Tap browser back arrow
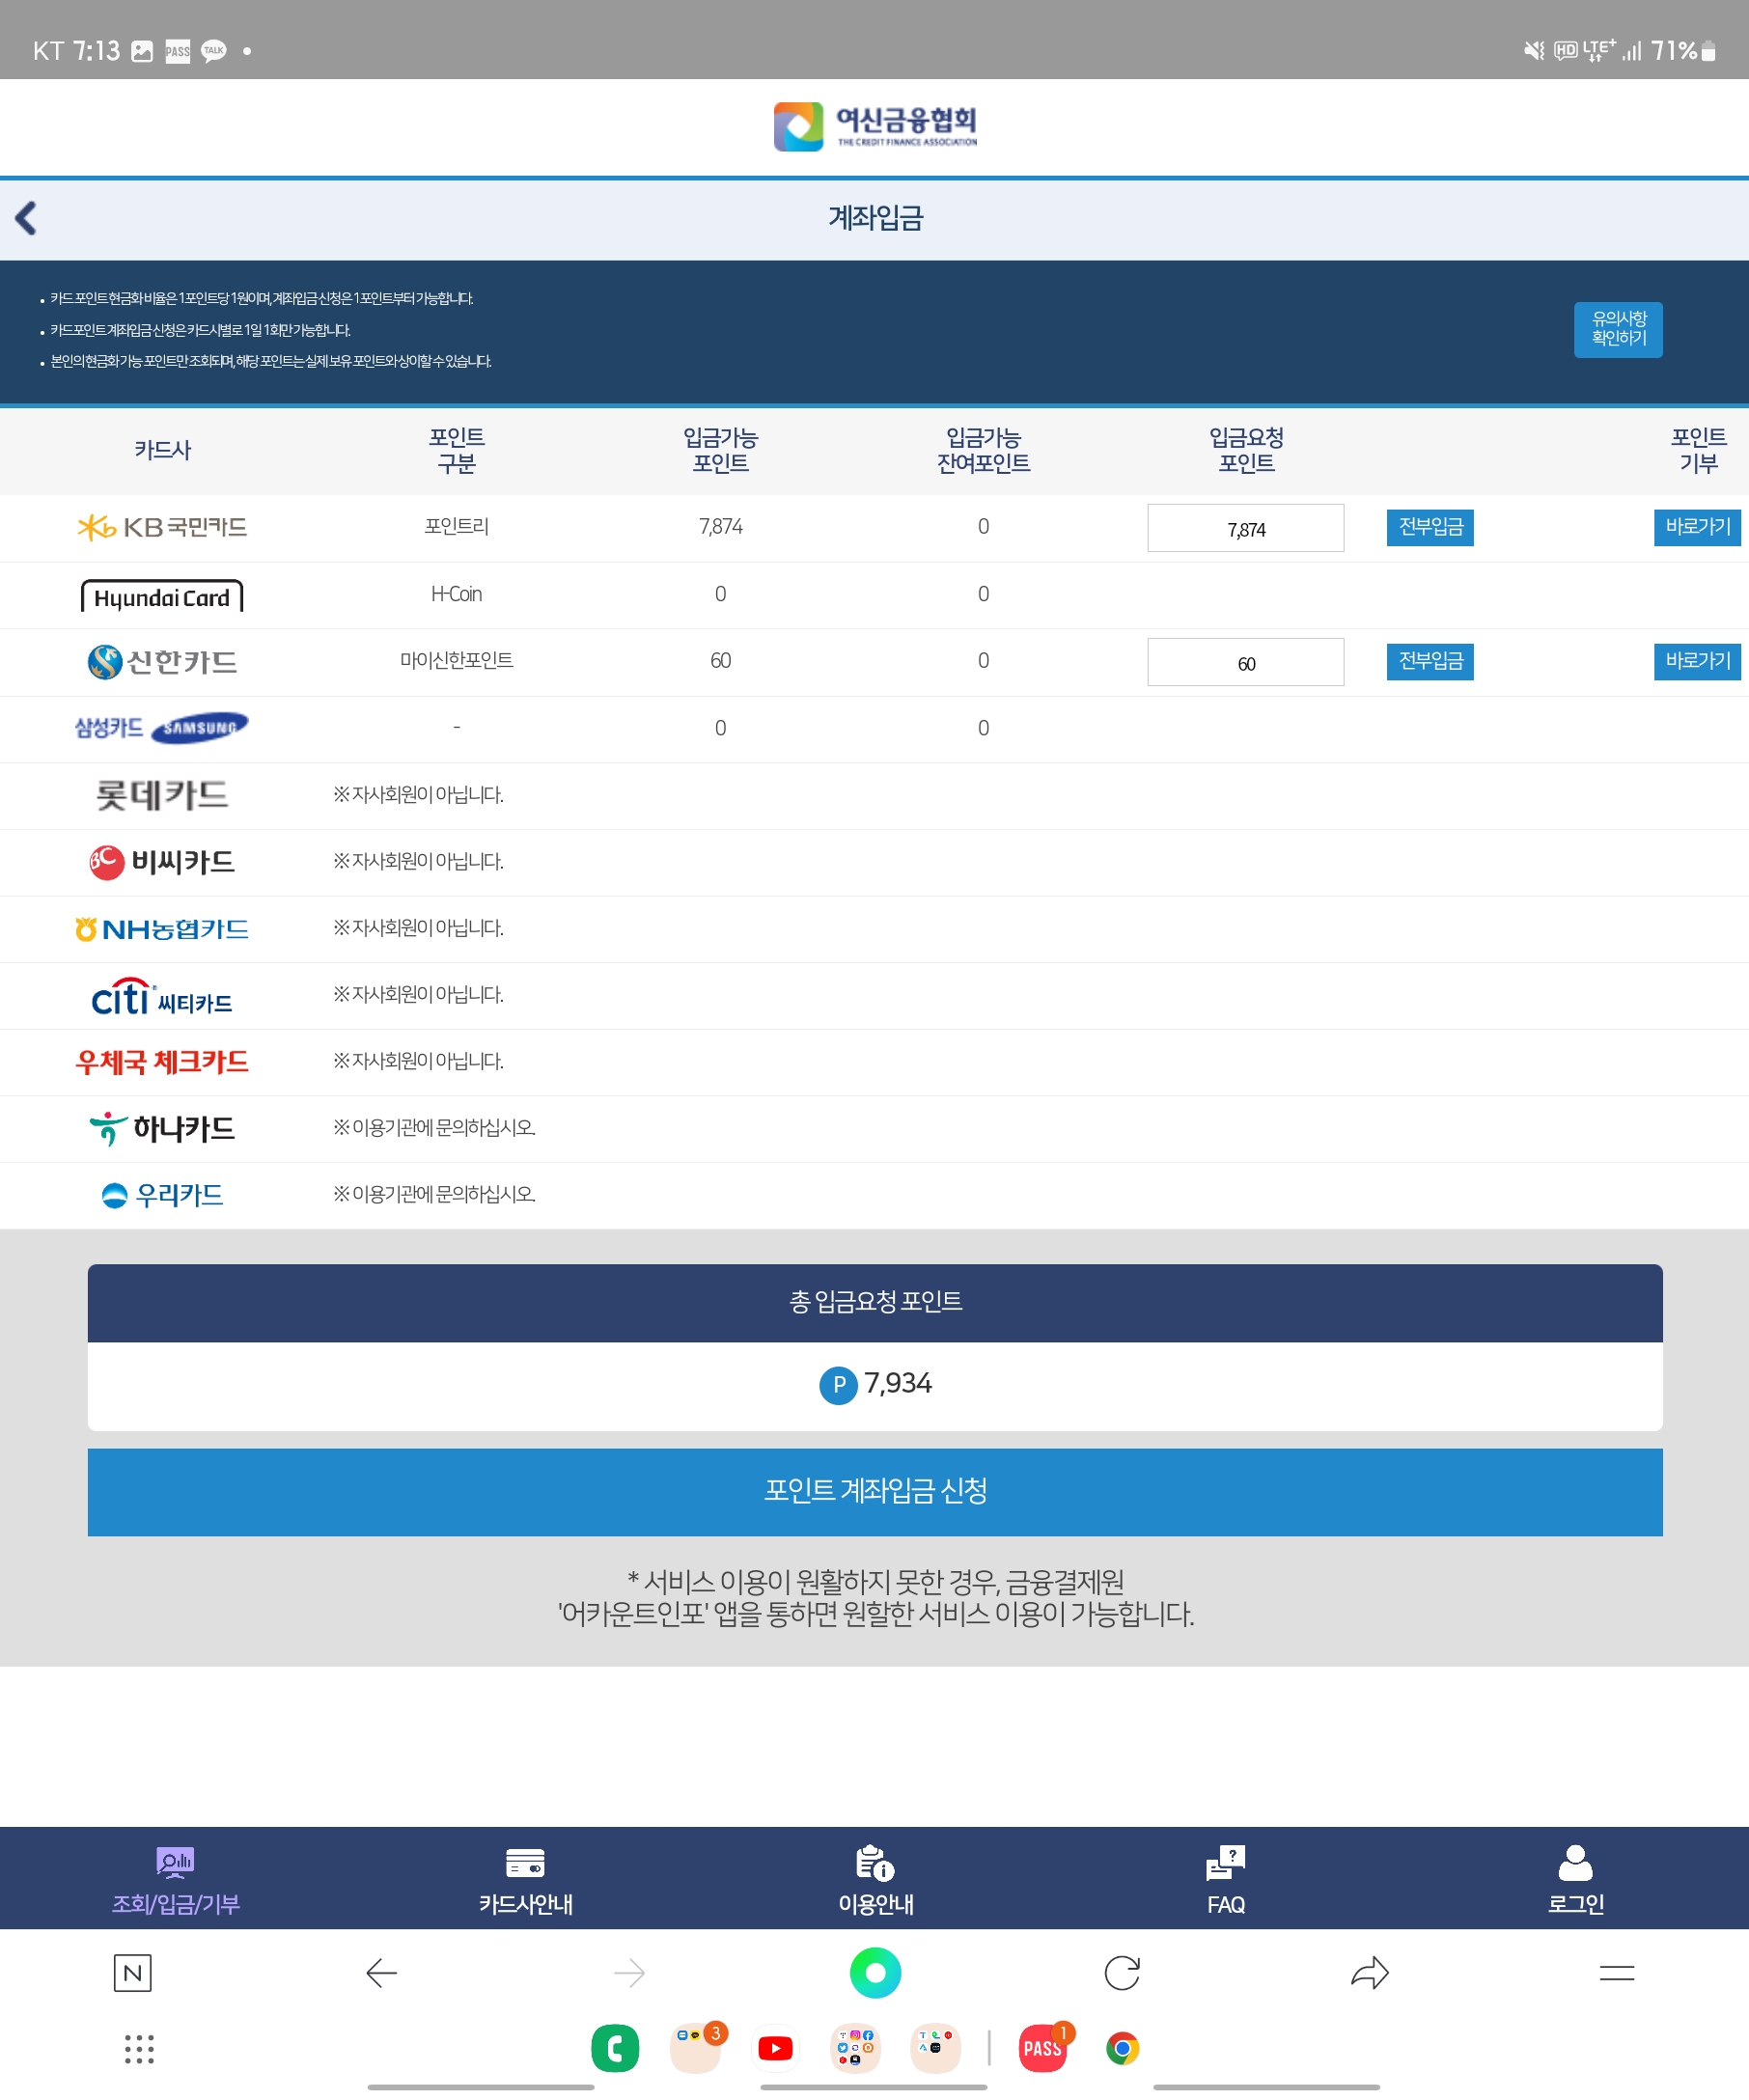The width and height of the screenshot is (1749, 2100). pos(381,1973)
